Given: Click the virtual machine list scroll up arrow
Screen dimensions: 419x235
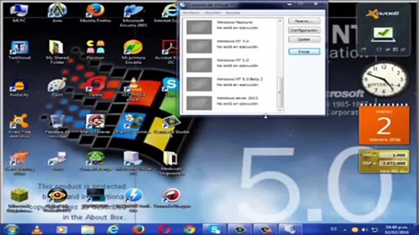Looking at the screenshot, I should (x=280, y=21).
